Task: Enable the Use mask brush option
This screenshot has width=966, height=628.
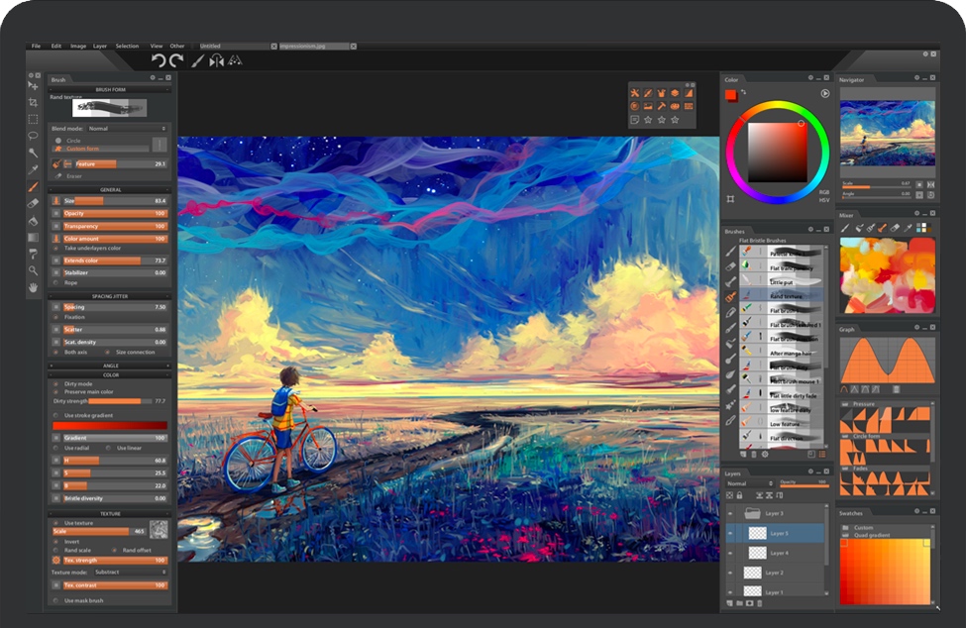Action: click(57, 600)
